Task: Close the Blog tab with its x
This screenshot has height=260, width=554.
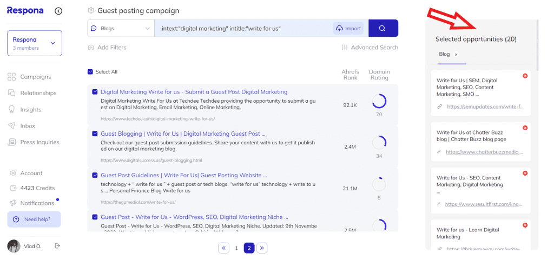Action: [x=456, y=55]
